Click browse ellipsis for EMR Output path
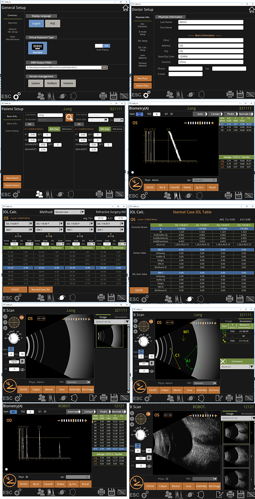255x499 pixels. pyautogui.click(x=104, y=68)
